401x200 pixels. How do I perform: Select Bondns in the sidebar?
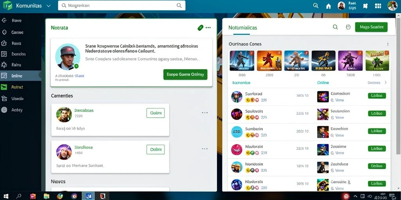point(20,54)
